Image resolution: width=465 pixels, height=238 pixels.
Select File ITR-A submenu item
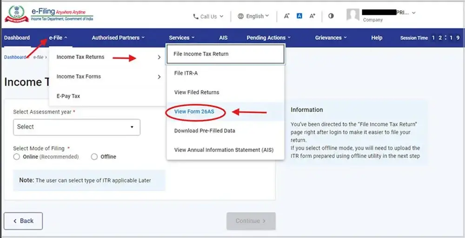[x=226, y=73]
